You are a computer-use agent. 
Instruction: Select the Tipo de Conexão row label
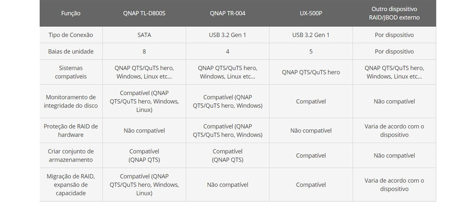[71, 35]
